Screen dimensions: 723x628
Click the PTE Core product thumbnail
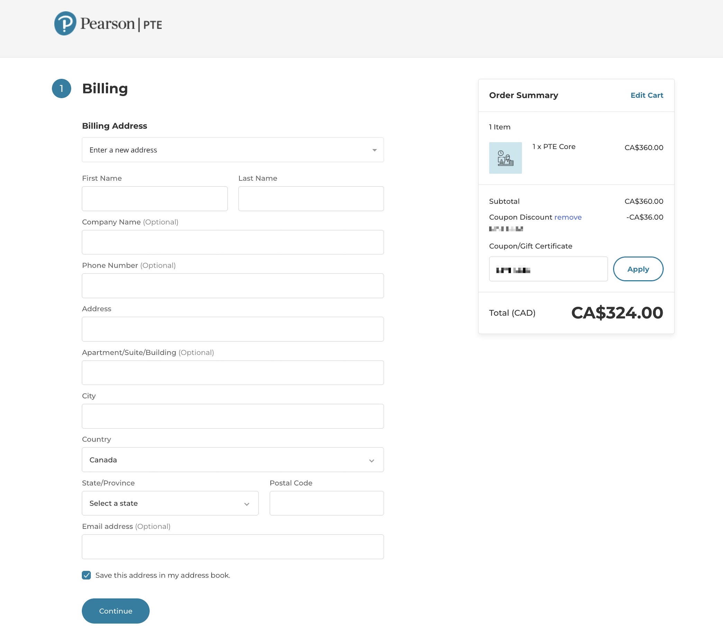pos(505,158)
